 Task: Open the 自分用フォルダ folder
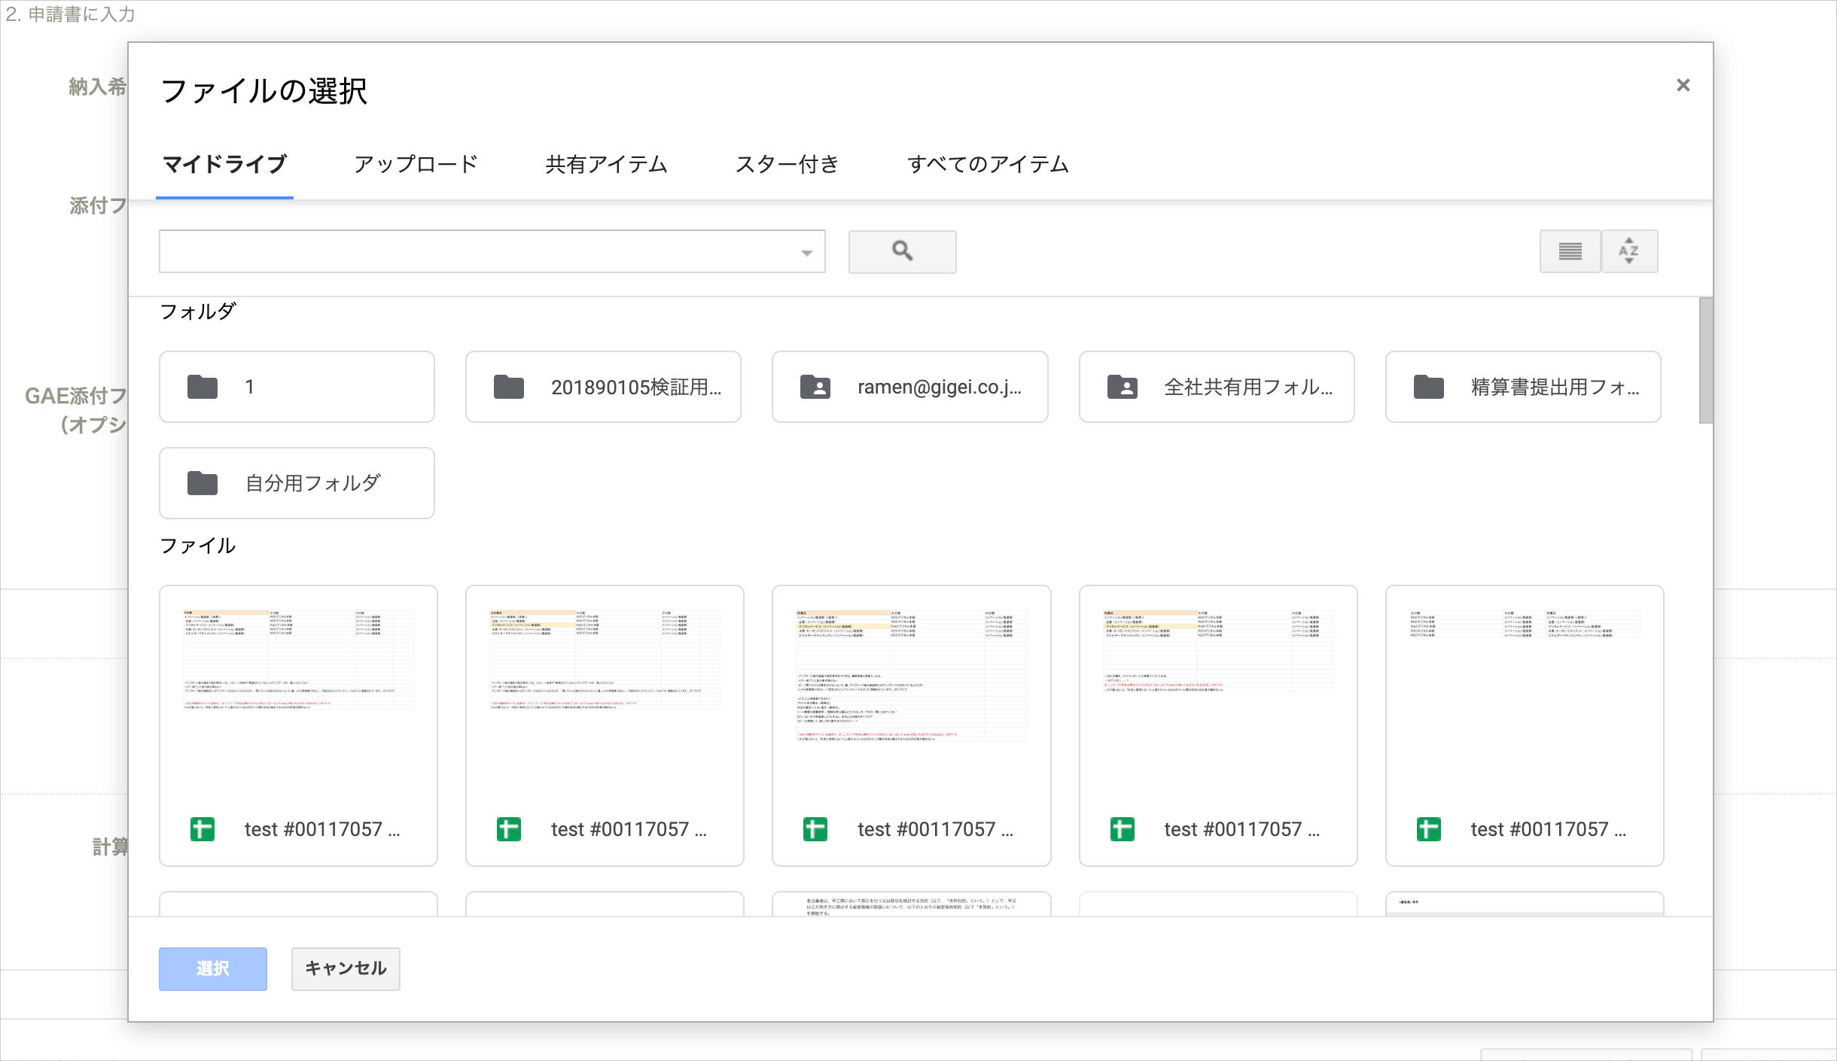(x=297, y=483)
